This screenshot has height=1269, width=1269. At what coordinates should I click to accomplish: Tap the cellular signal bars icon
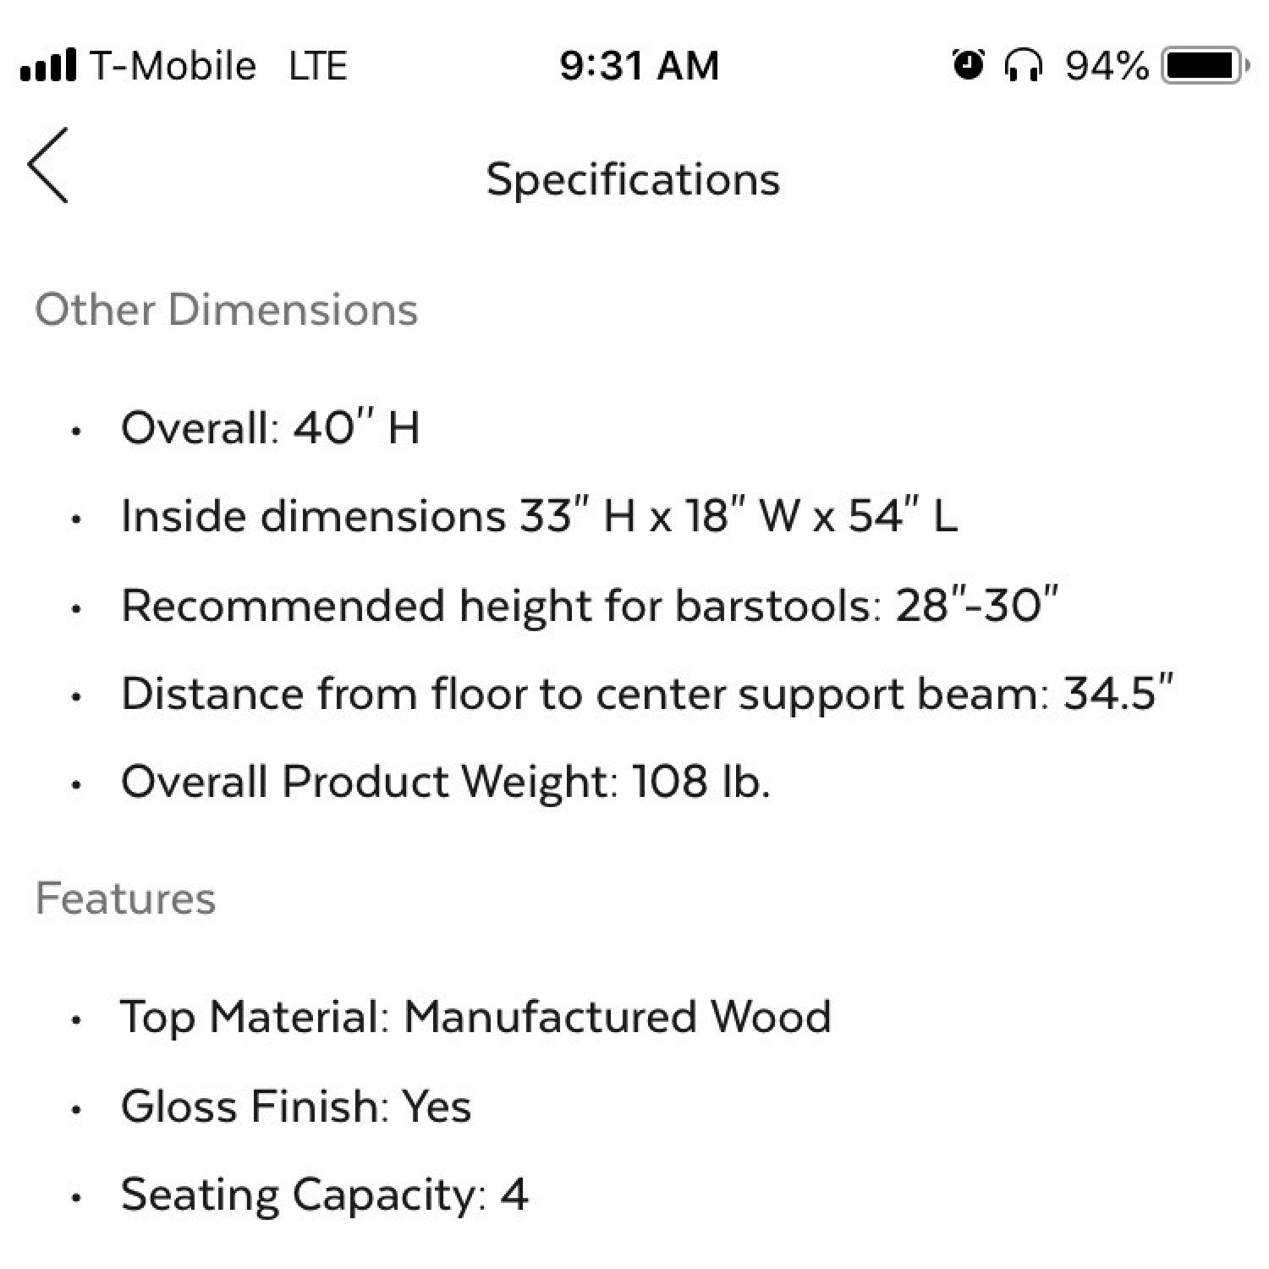coord(47,65)
